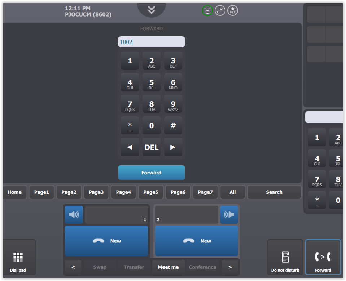This screenshot has height=281, width=346.
Task: Start a New call on line 1
Action: 106,241
